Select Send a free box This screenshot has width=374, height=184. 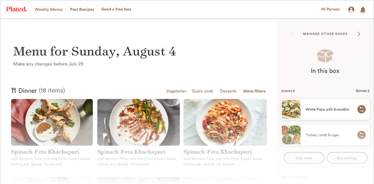(116, 9)
